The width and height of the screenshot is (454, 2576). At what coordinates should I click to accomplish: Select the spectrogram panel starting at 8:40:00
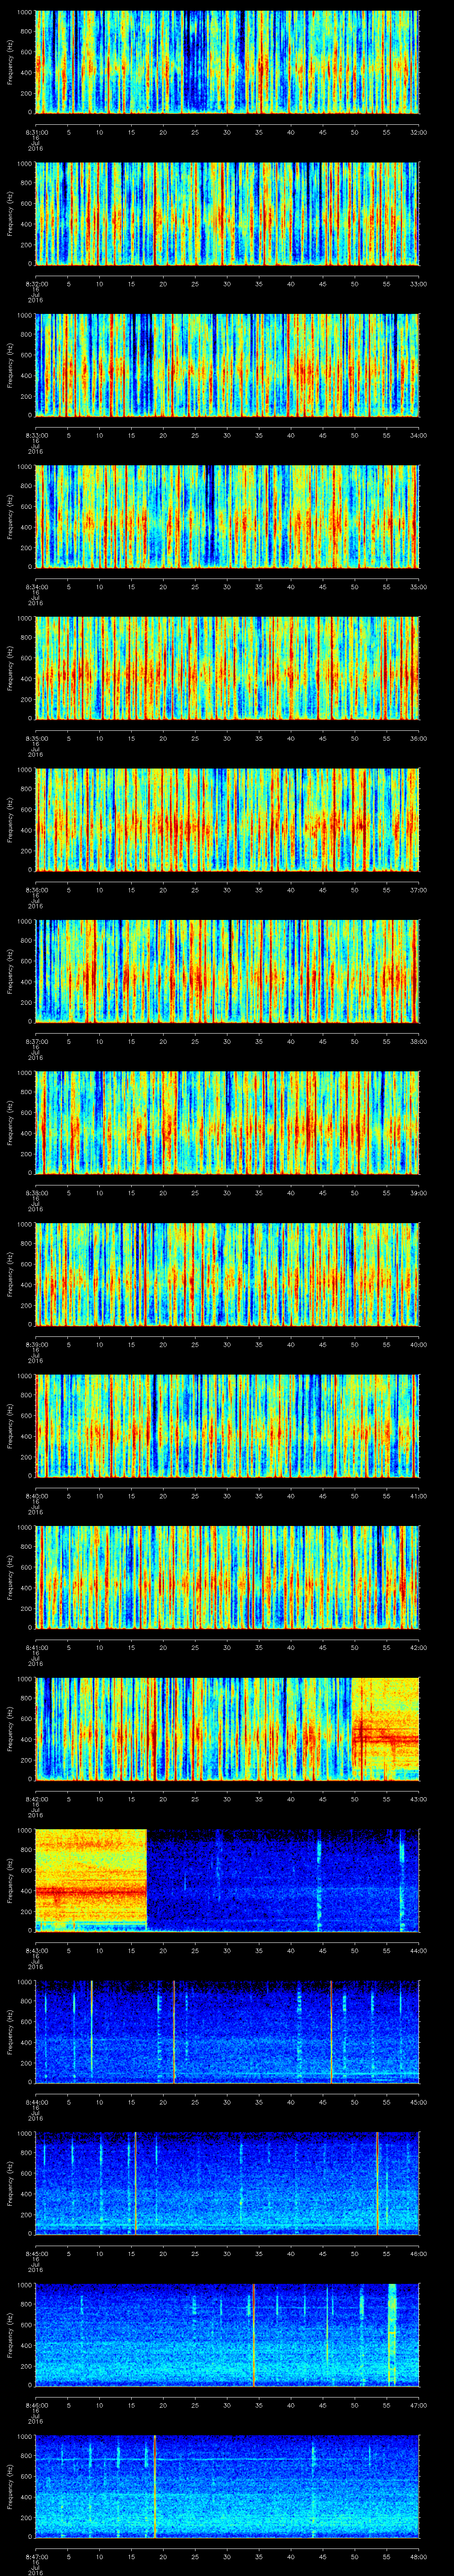[x=227, y=1425]
